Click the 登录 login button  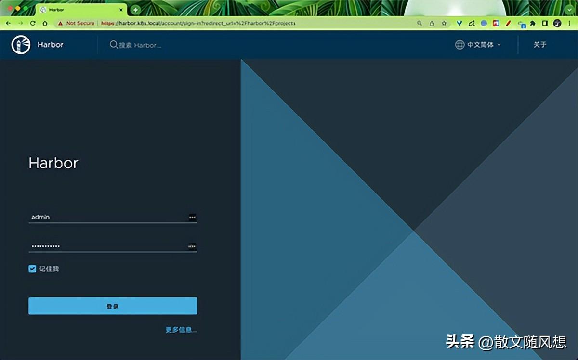click(113, 306)
